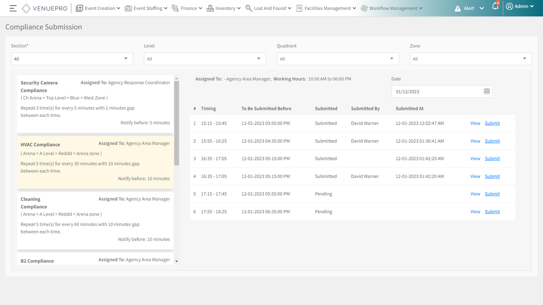Open the hamburger navigation menu

coord(13,8)
